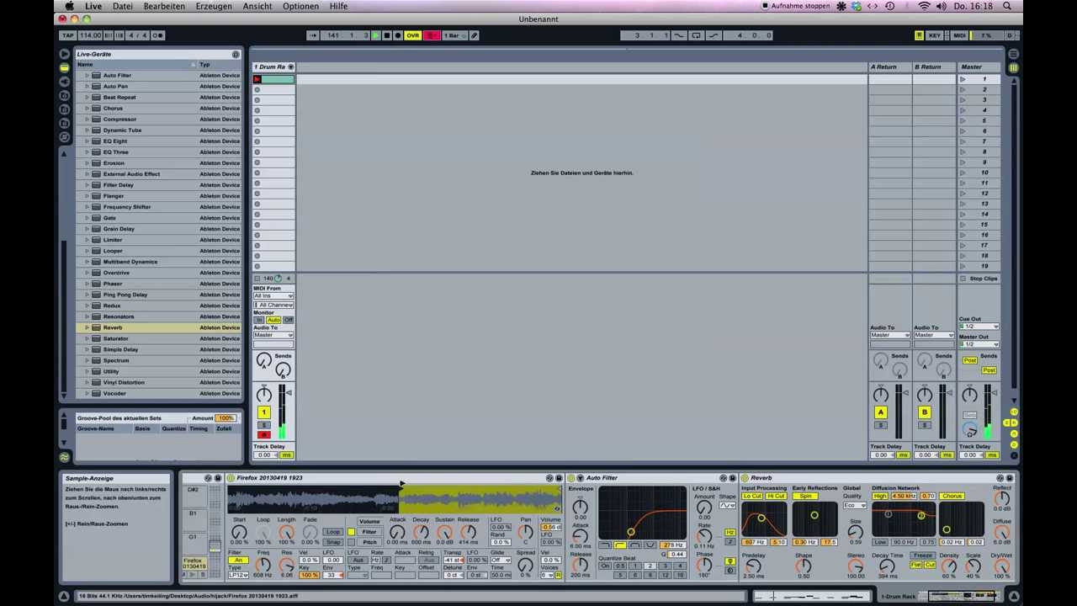Select the Live devices browser icon
This screenshot has width=1077, height=606.
click(x=64, y=68)
